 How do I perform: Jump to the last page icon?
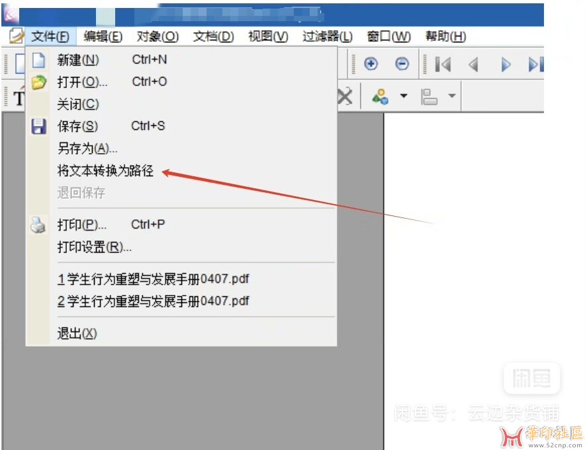click(535, 64)
